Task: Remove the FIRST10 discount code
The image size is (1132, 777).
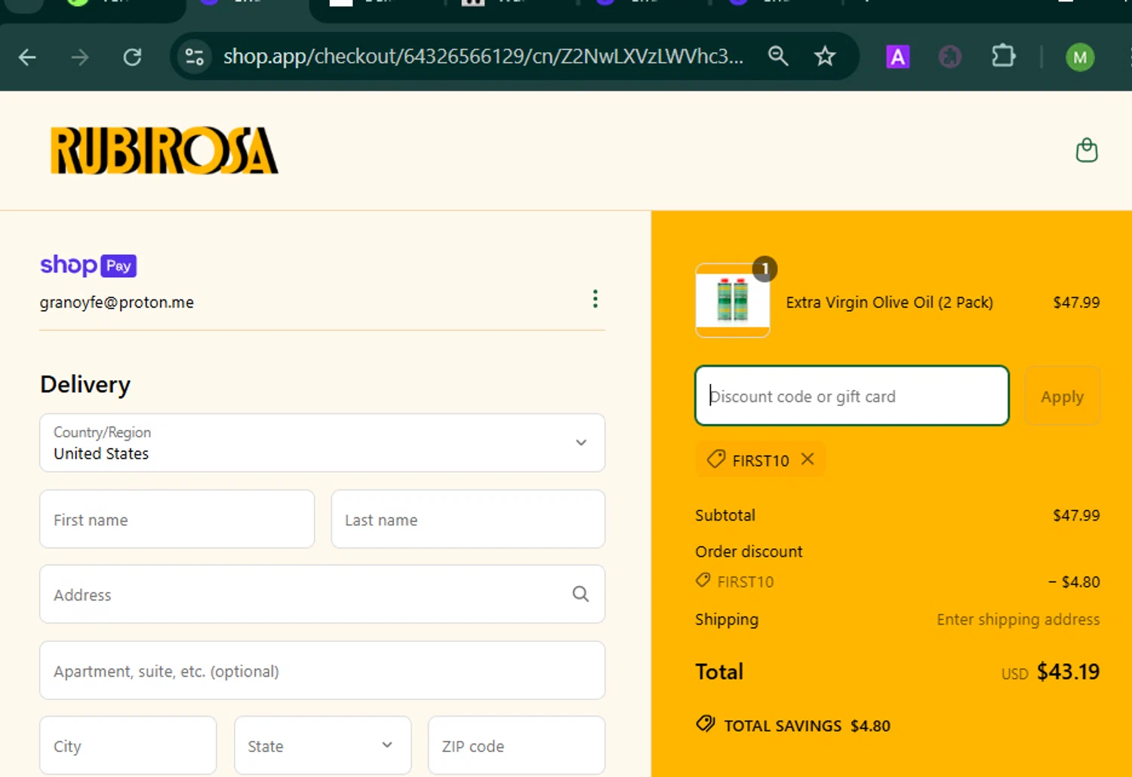Action: (x=807, y=459)
